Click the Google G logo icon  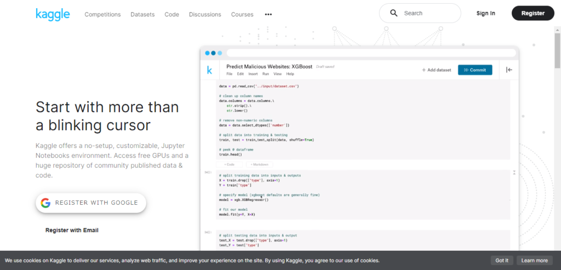pos(45,203)
